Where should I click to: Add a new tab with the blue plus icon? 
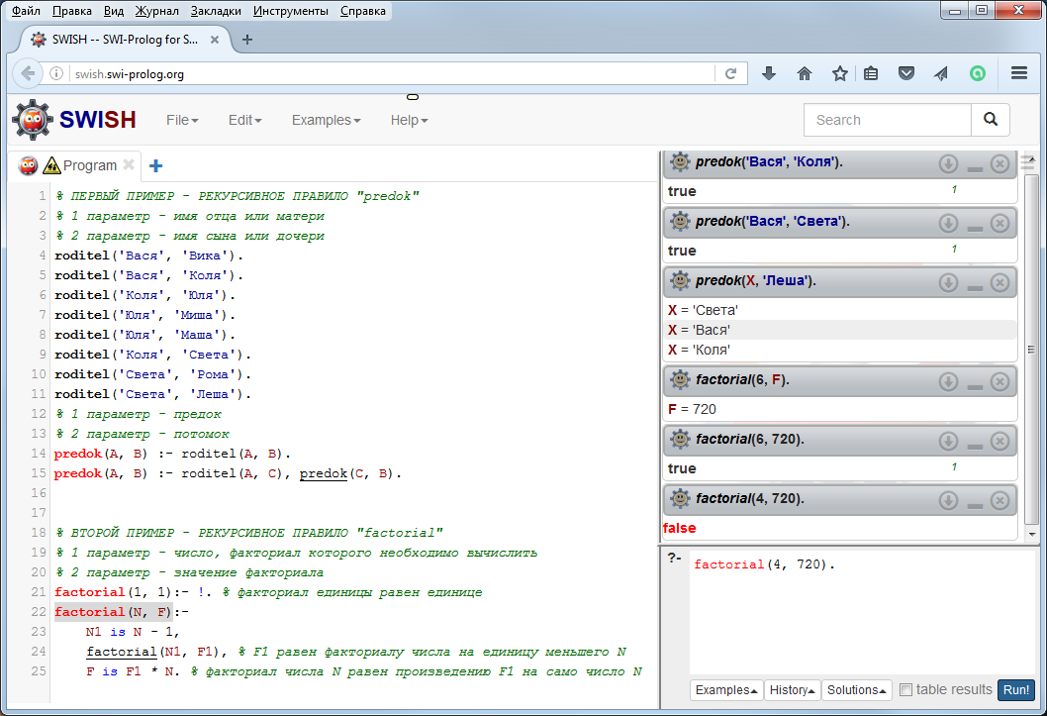pos(155,165)
